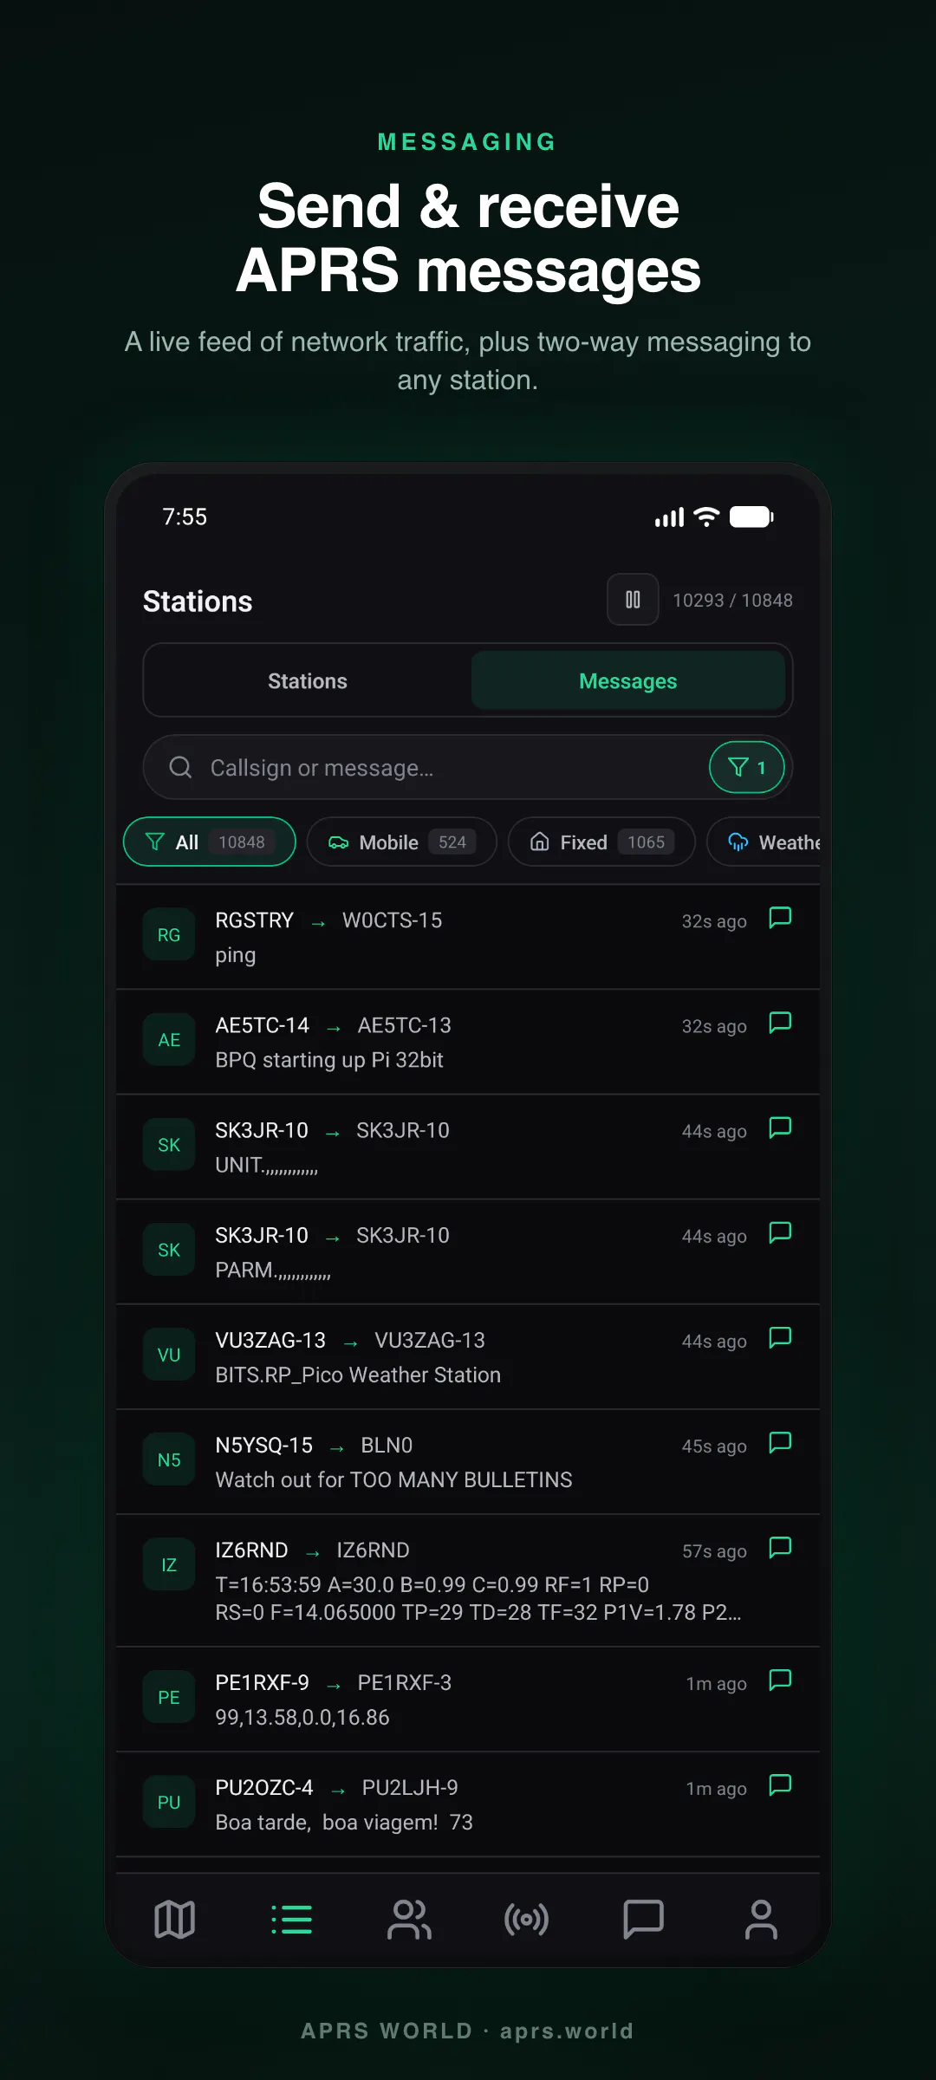Tap the AE avatar badge

tap(169, 1040)
